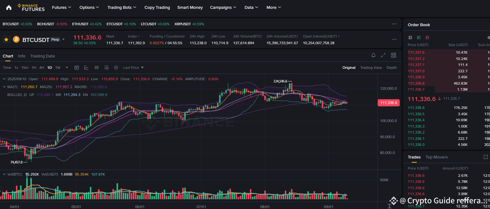Screen dimensions: 490x209
Task: Open the chart layout widgets icon
Action: pos(393,55)
